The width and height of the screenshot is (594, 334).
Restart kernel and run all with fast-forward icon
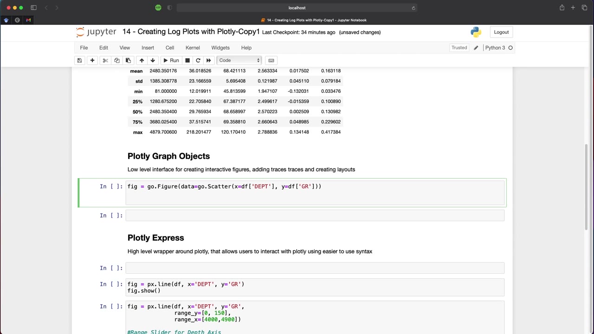(x=209, y=60)
